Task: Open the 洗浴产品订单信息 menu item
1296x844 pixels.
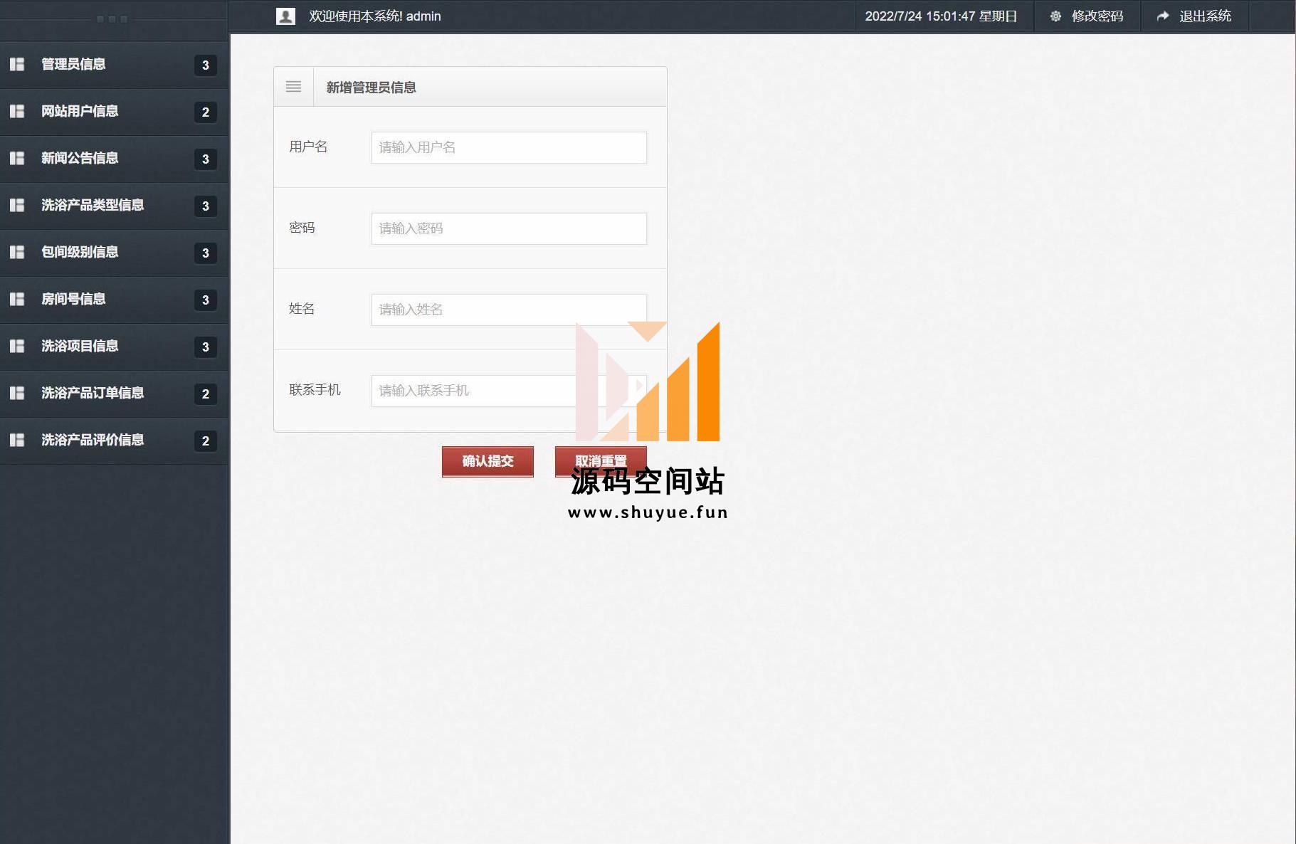Action: point(93,394)
